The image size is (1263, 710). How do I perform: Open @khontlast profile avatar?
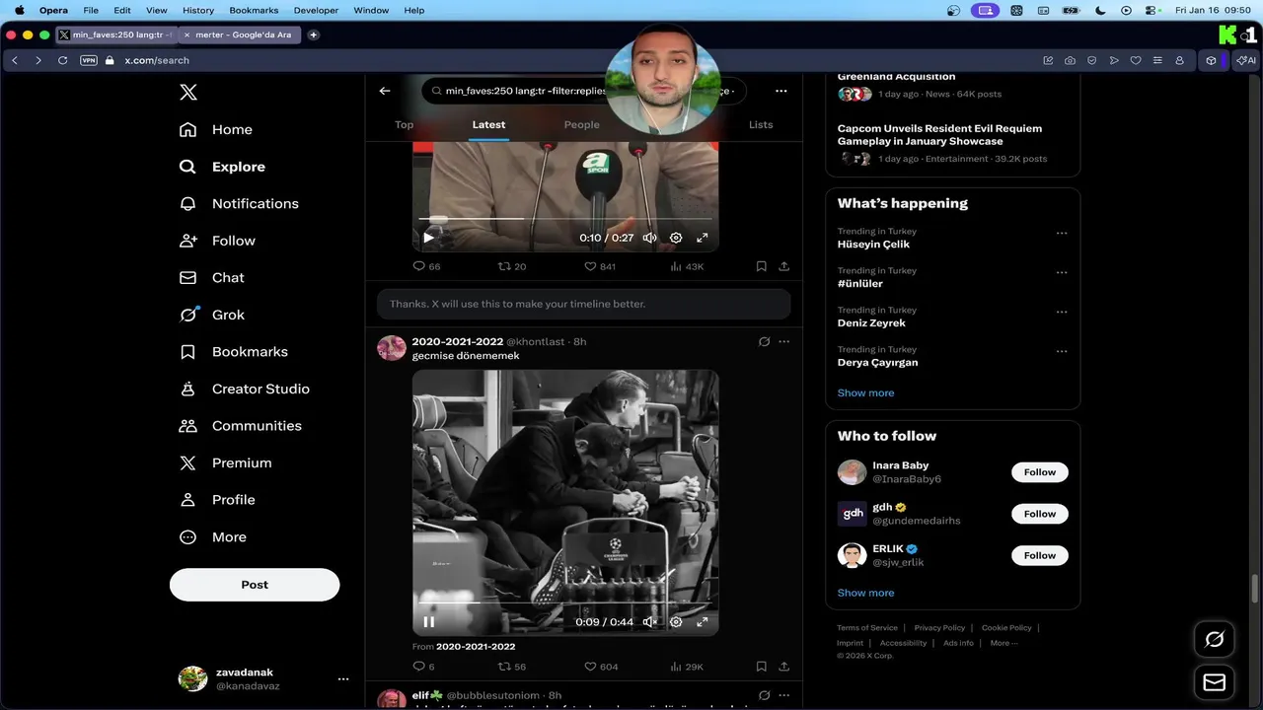tap(392, 348)
